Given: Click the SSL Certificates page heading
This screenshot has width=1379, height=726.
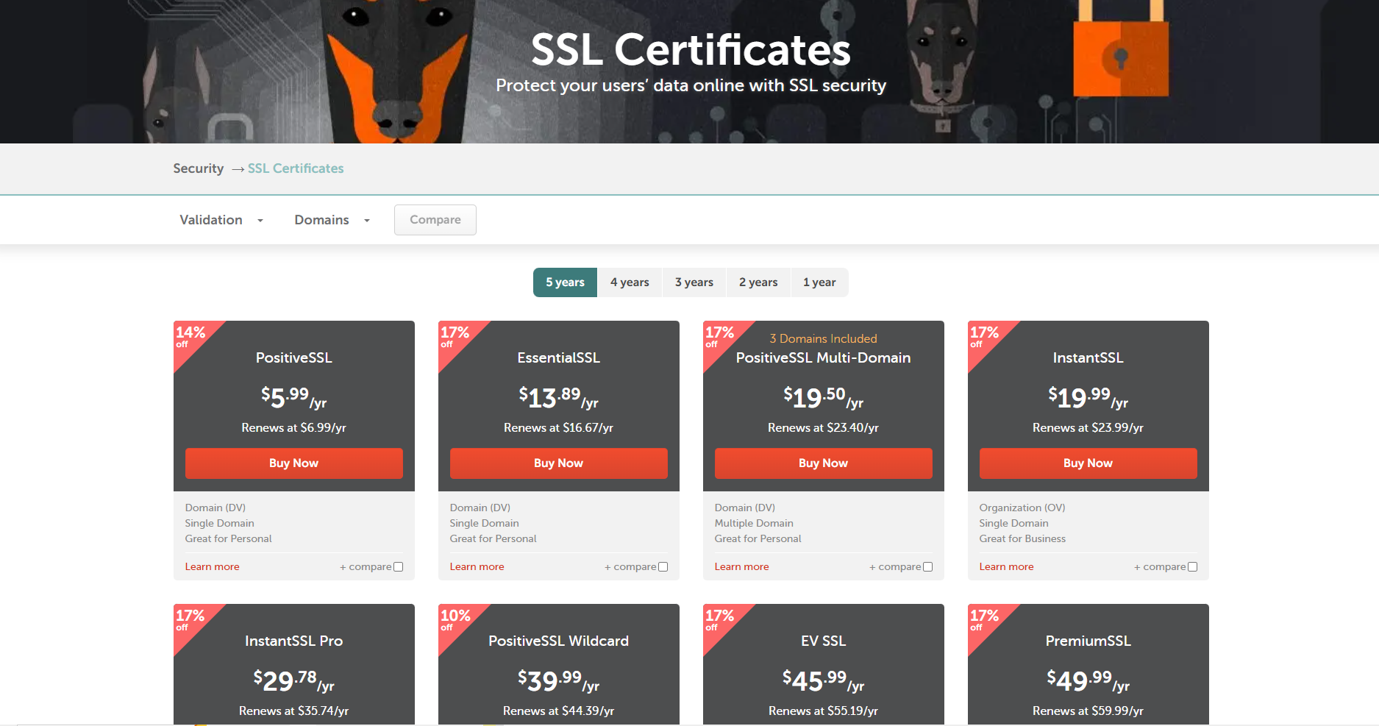Looking at the screenshot, I should (x=691, y=49).
